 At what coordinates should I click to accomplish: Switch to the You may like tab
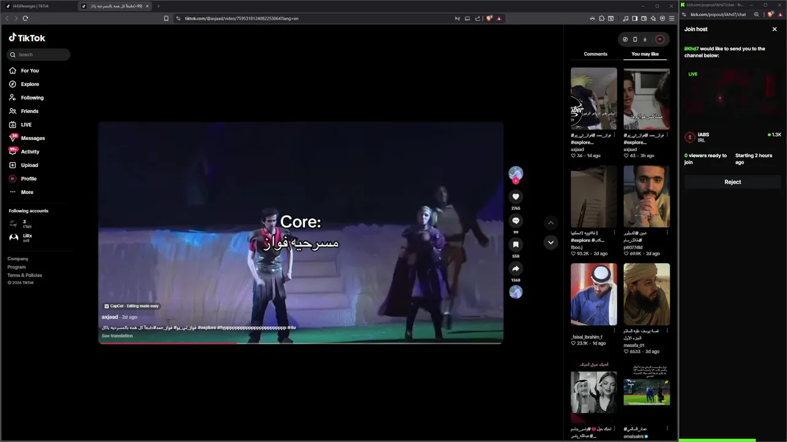[645, 54]
